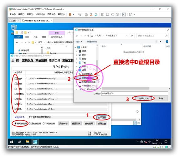Toggle the 图片 transfer checkbox
The height and width of the screenshot is (156, 179).
(x=16, y=99)
